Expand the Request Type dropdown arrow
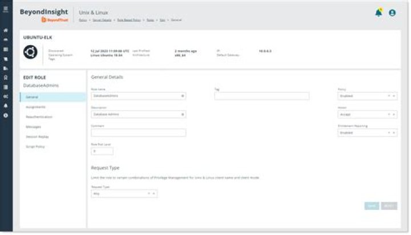Image resolution: width=411 pixels, height=235 pixels. click(154, 193)
